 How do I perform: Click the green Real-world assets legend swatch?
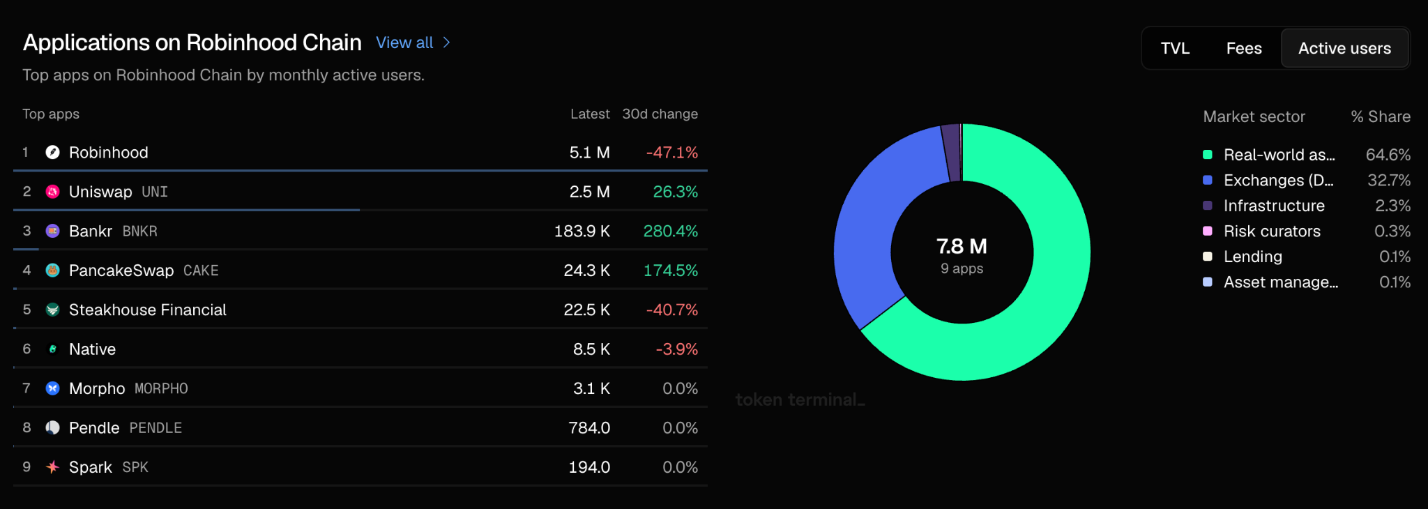coord(1208,155)
